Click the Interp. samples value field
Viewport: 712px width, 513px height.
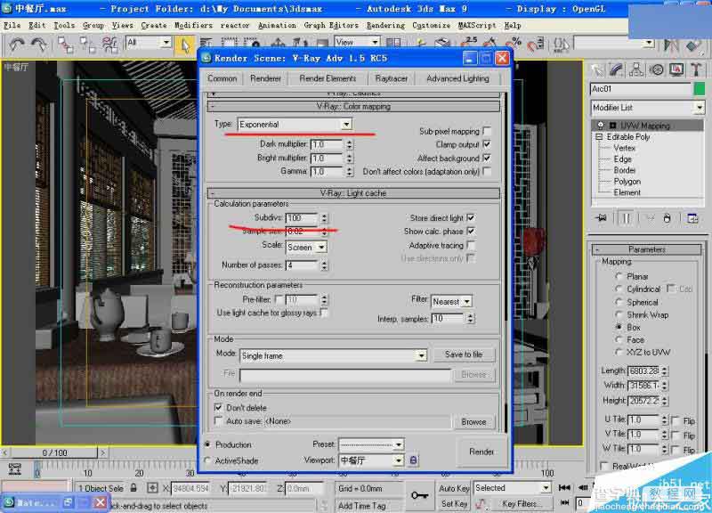coord(448,319)
